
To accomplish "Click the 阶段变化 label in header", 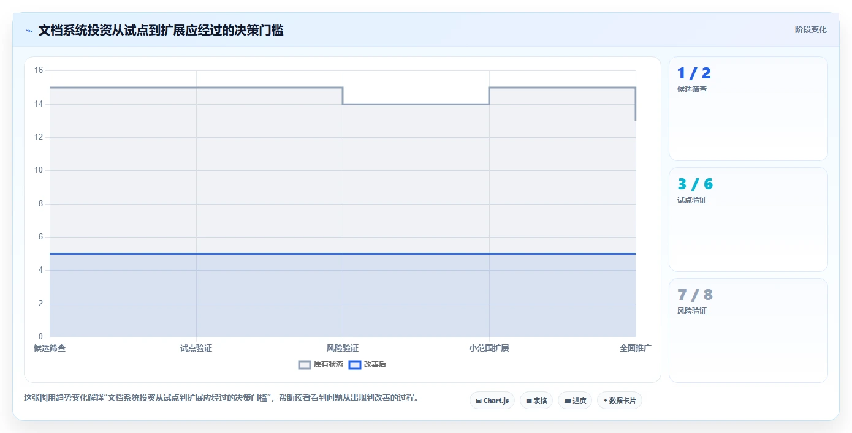I will (810, 29).
